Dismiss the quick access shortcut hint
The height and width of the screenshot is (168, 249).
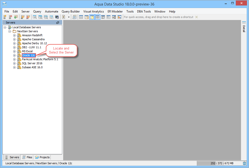click(197, 17)
